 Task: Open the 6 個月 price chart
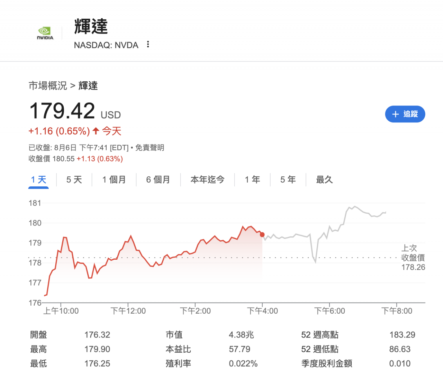(x=158, y=180)
